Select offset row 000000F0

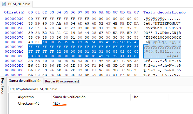[14, 75]
